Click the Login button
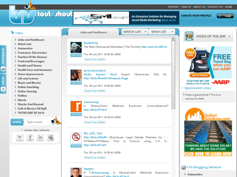 click(225, 16)
